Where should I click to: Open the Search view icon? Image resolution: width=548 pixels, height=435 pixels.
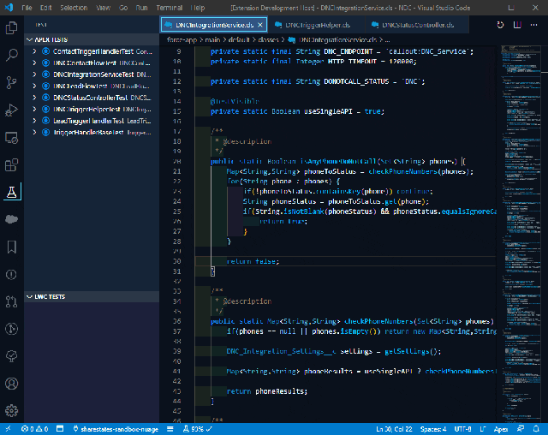point(12,56)
